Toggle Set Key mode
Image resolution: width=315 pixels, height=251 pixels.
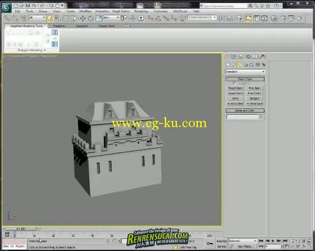point(222,246)
